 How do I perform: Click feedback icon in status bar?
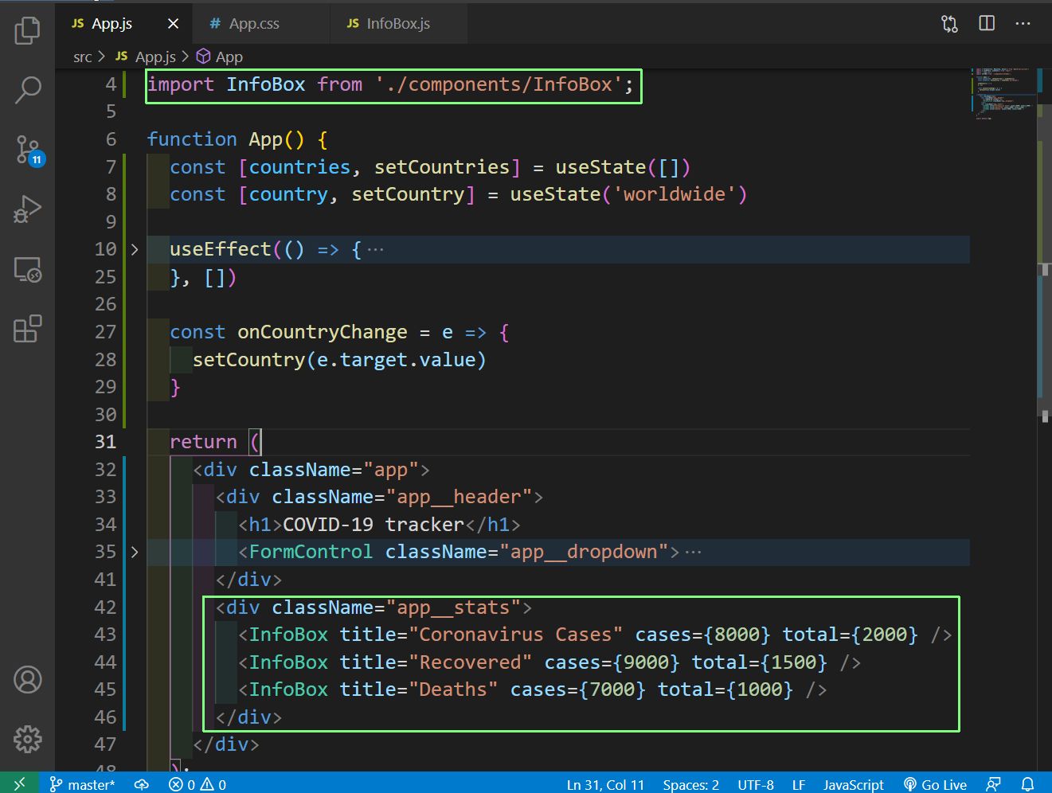point(993,784)
